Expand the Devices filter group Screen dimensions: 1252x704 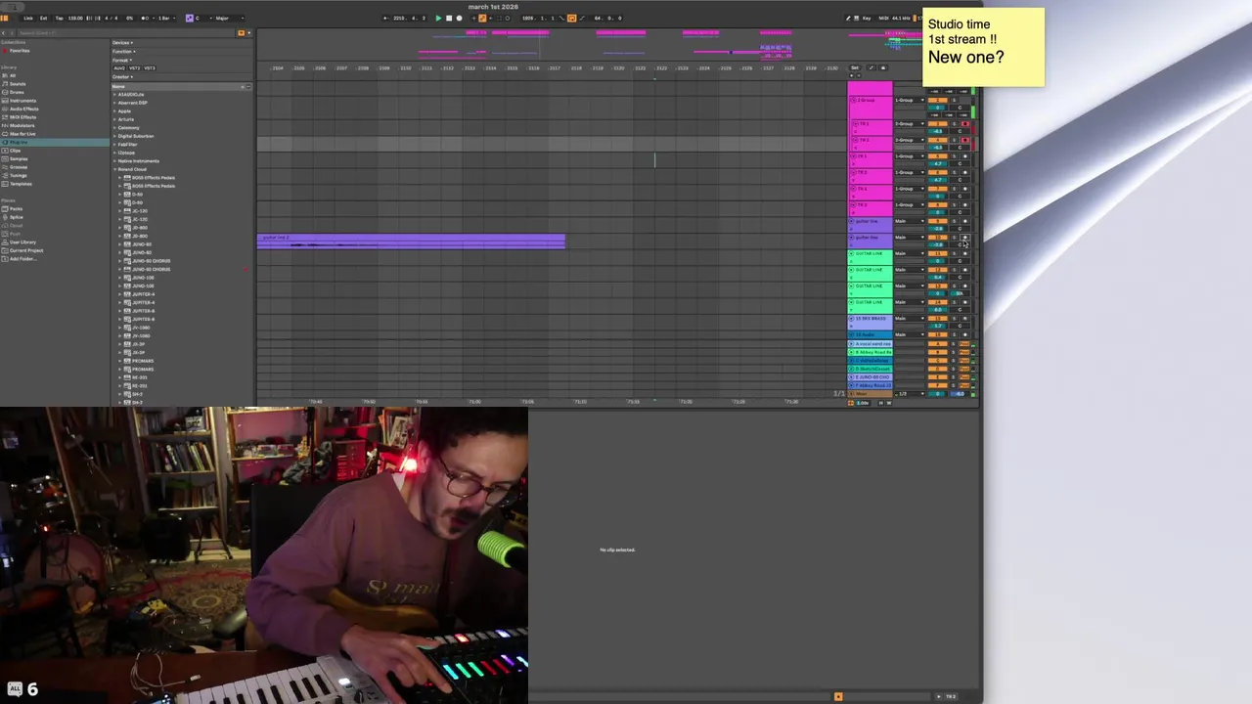click(x=122, y=43)
